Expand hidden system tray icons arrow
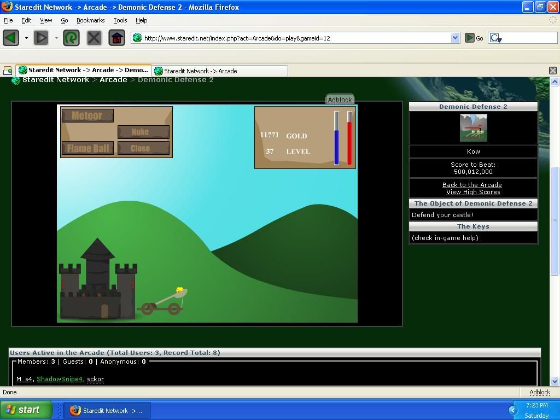This screenshot has height=420, width=560. tap(513, 410)
